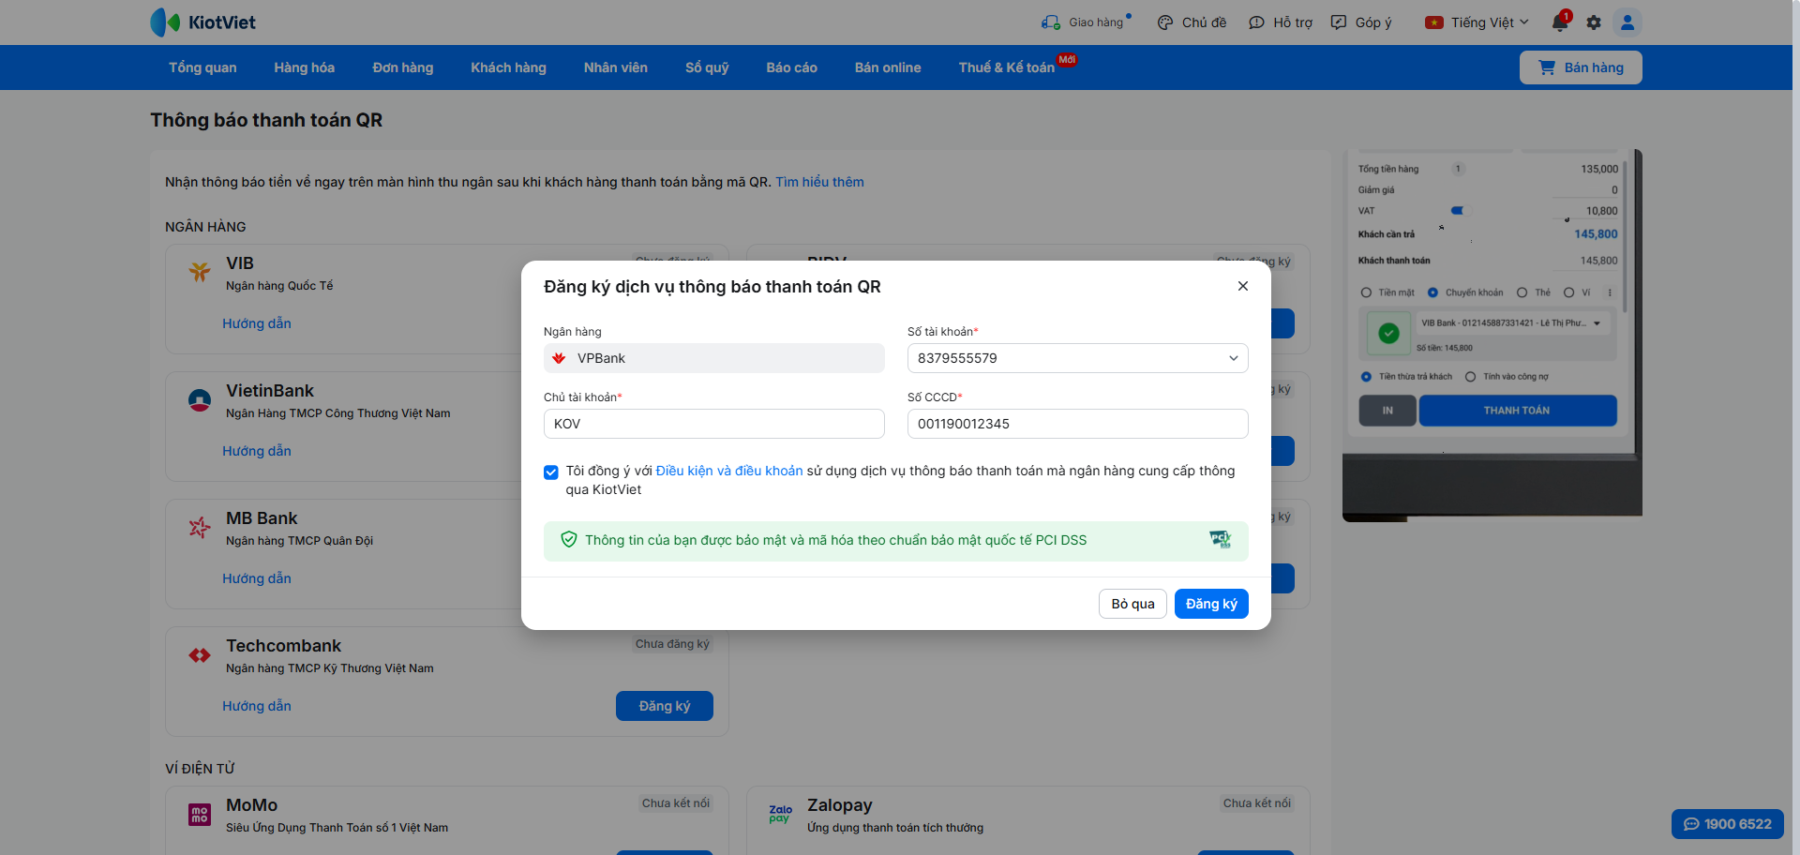Image resolution: width=1800 pixels, height=855 pixels.
Task: Click the Bán hàng button
Action: tap(1581, 67)
